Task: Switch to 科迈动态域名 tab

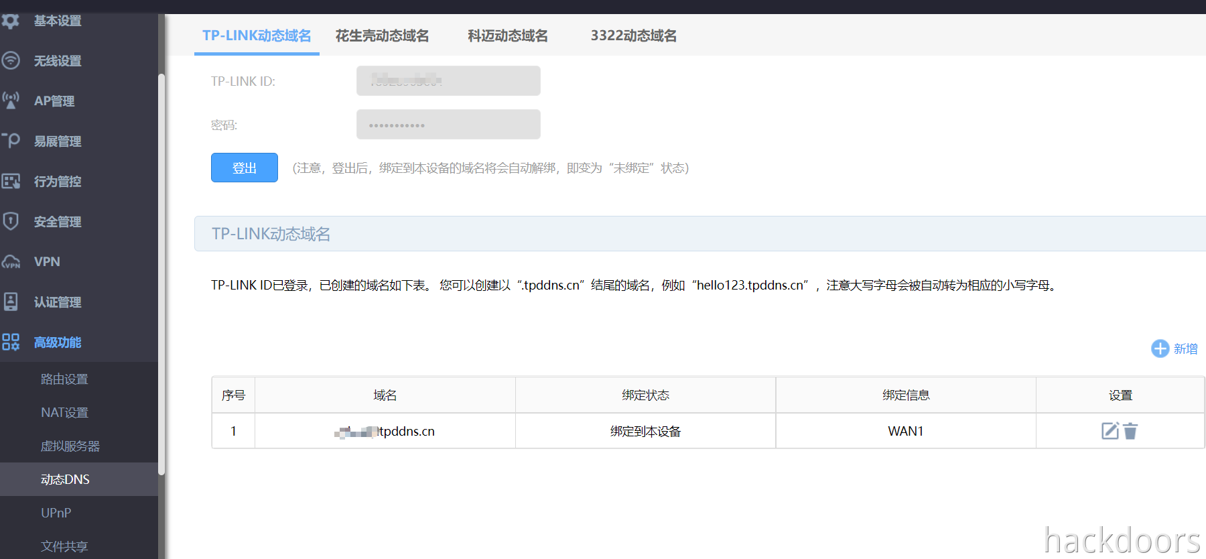Action: (x=508, y=36)
